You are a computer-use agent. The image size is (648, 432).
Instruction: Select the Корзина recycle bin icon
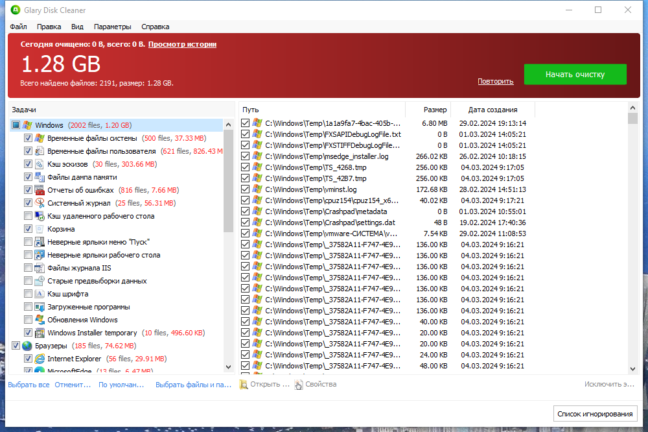point(40,229)
